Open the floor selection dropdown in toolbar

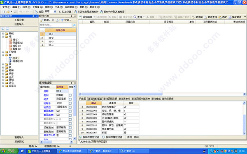click(55, 12)
